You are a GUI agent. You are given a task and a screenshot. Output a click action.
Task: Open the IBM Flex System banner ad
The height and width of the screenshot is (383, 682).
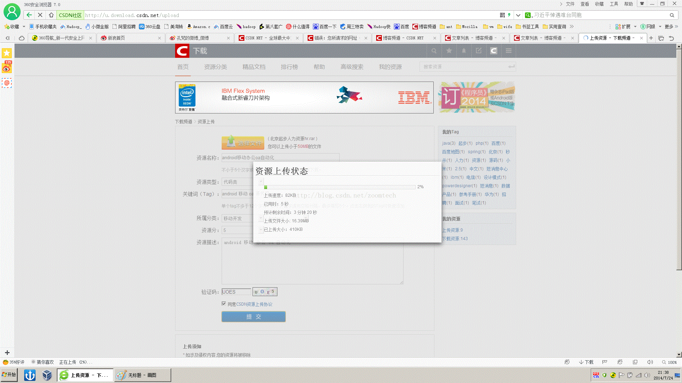(304, 98)
